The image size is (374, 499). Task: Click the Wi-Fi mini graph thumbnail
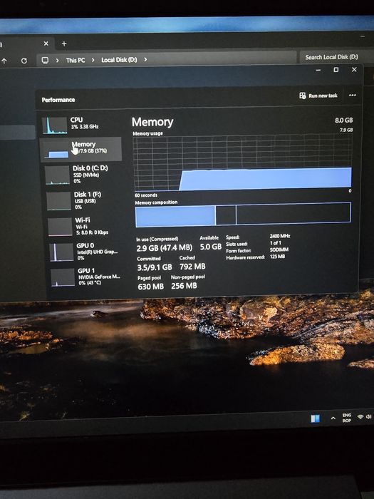tap(60, 227)
